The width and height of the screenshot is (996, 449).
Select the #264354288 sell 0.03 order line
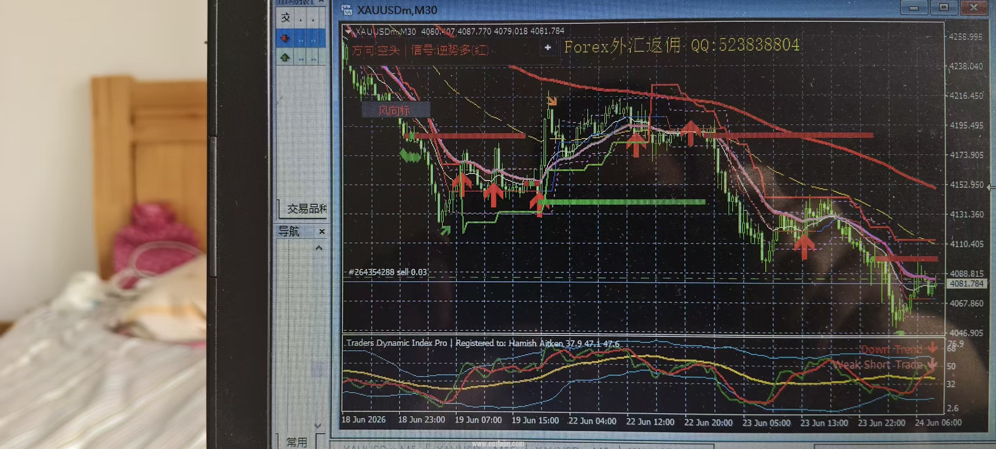pos(388,272)
